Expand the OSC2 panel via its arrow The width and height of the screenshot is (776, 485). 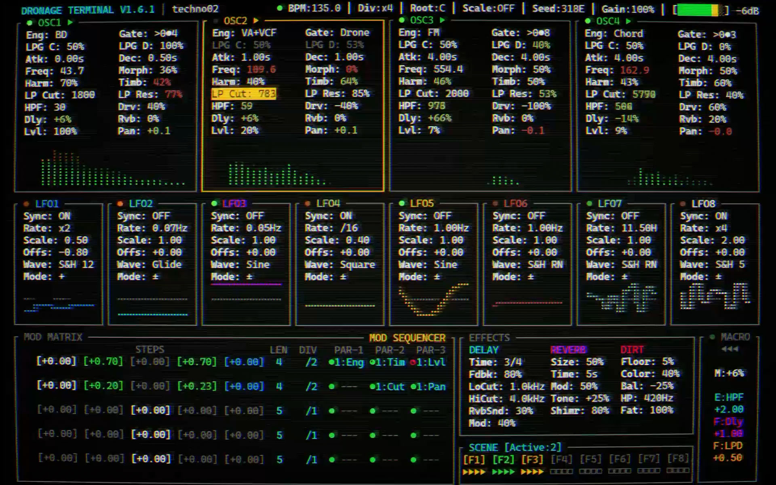(x=256, y=21)
